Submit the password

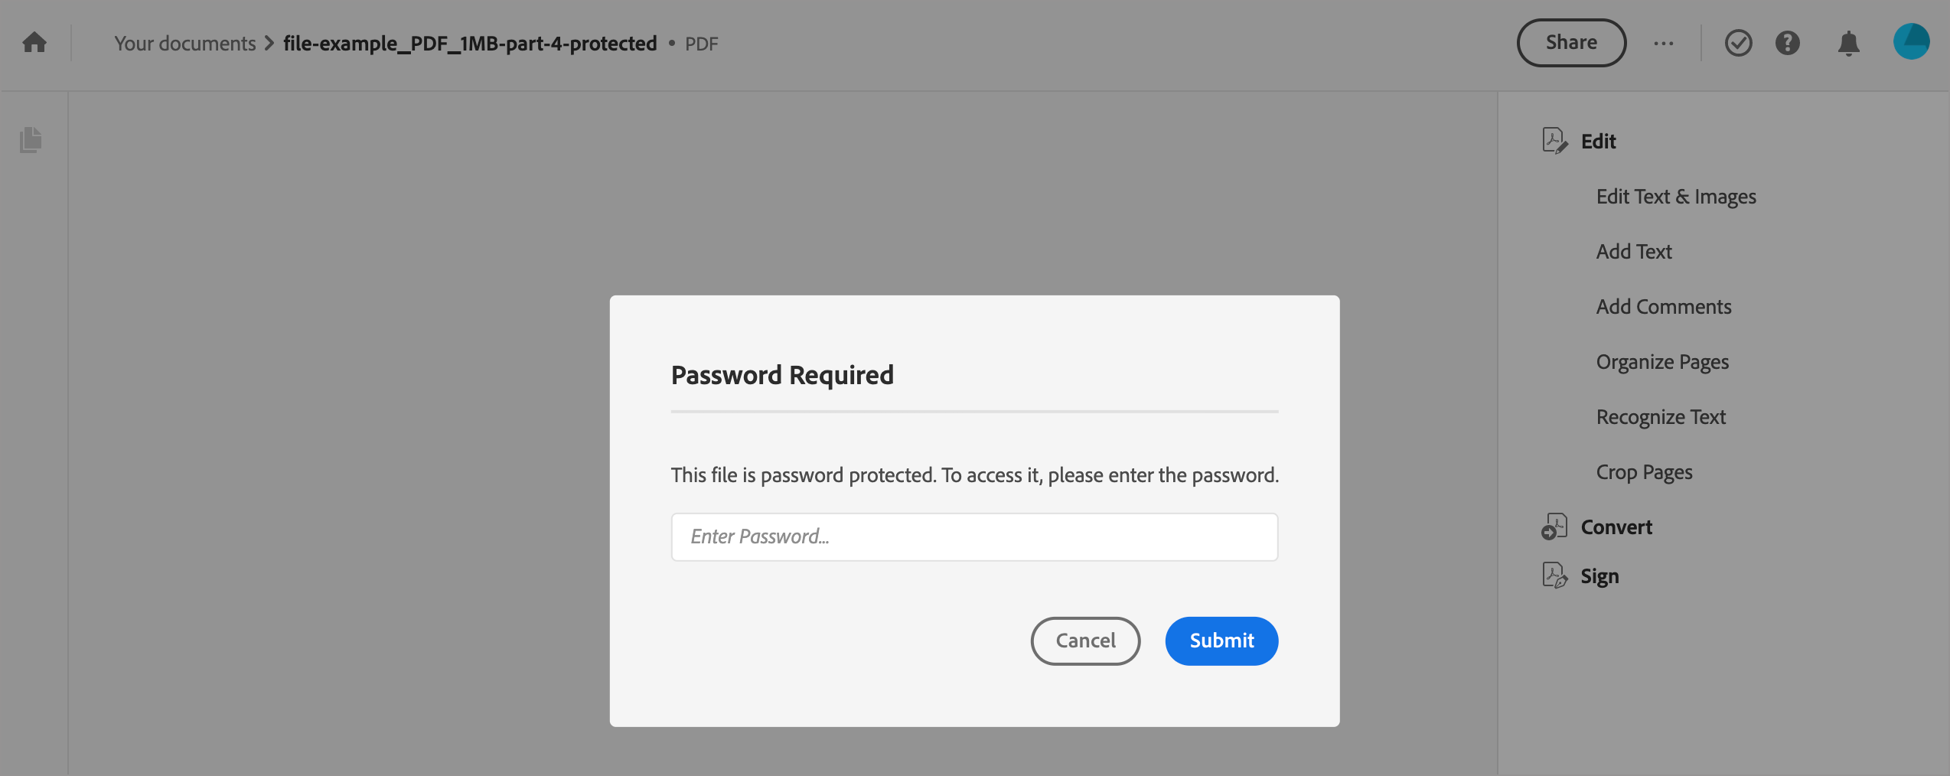click(1221, 641)
